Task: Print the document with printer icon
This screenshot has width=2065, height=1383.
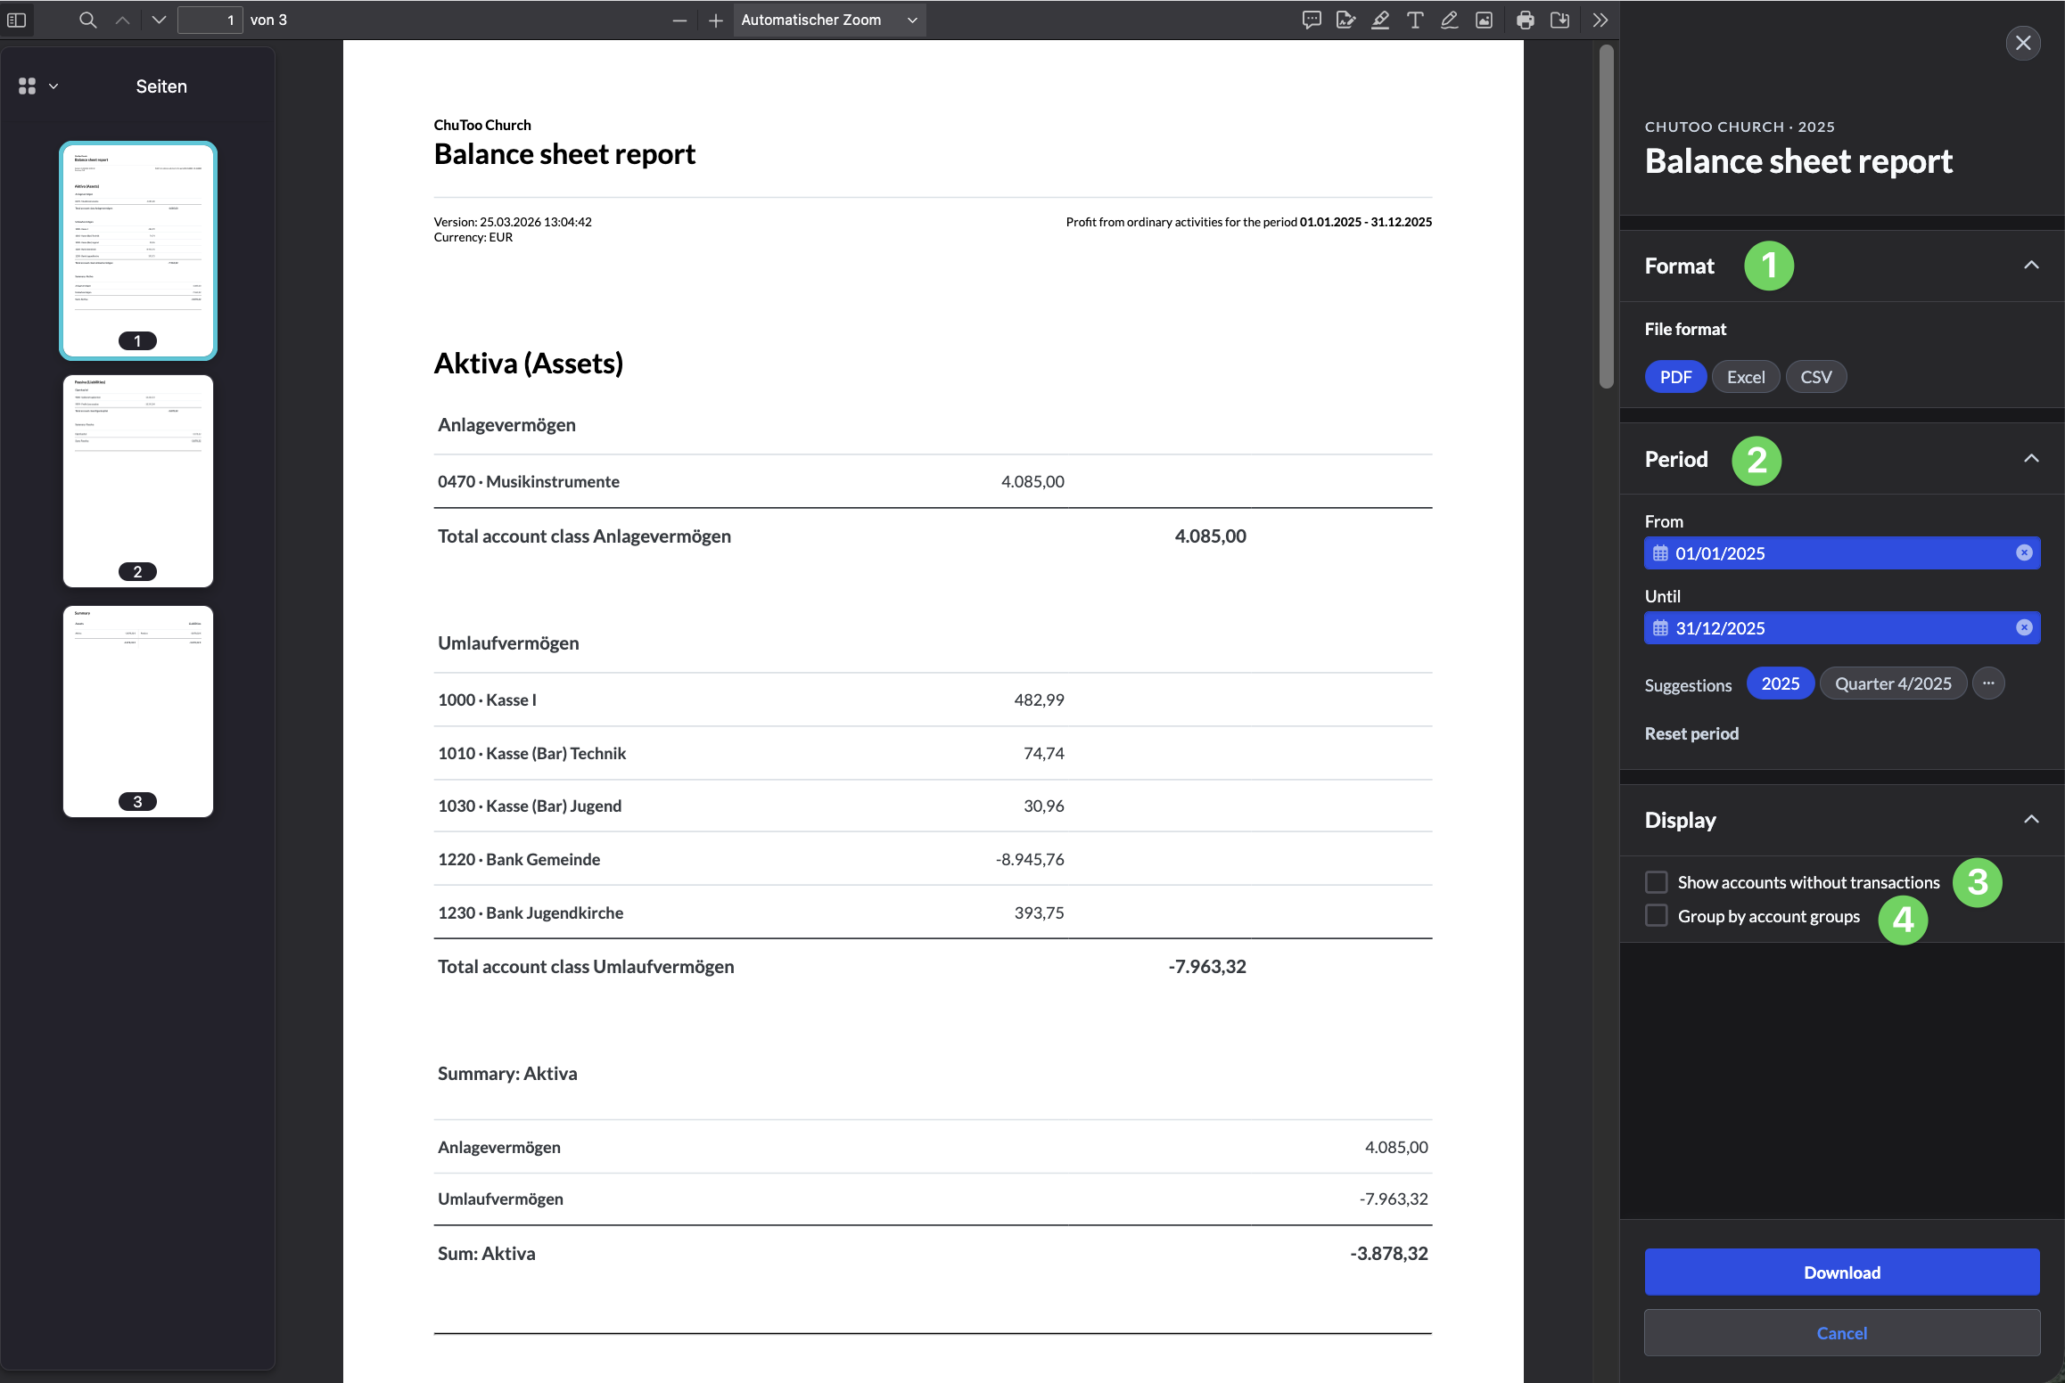Action: pos(1526,20)
